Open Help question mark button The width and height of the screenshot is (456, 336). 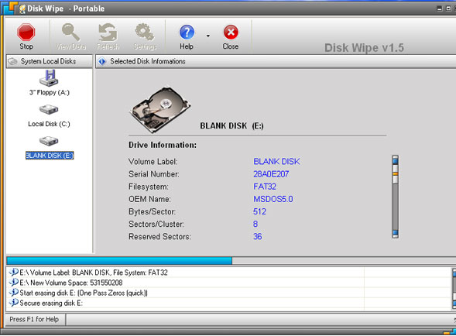[x=187, y=36]
